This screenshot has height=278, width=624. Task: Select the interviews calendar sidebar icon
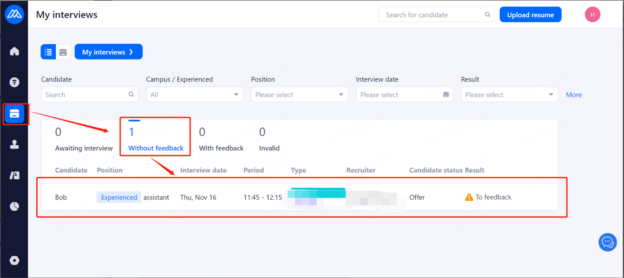[x=15, y=114]
